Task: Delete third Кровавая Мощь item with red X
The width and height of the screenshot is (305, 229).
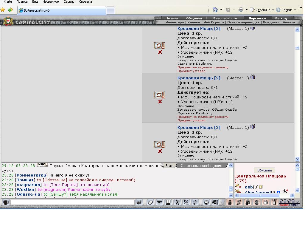Action: [160, 151]
